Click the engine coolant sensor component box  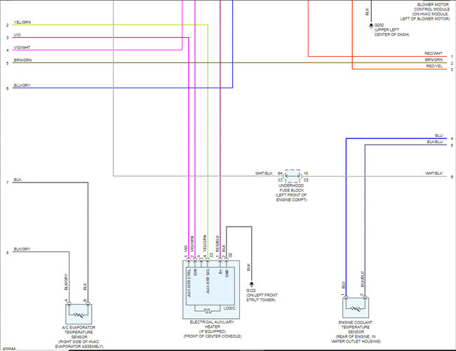356,307
